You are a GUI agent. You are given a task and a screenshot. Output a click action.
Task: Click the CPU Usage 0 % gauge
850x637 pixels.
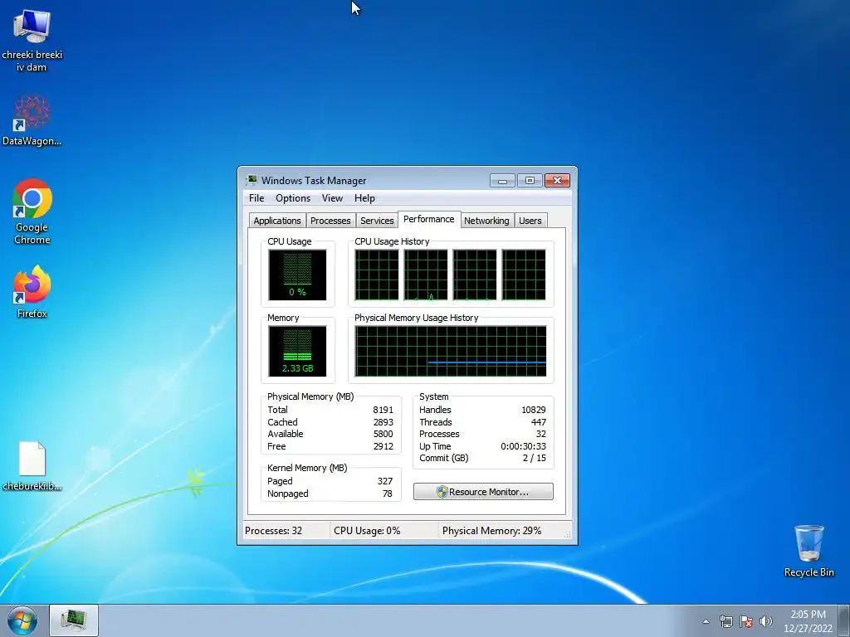point(297,275)
